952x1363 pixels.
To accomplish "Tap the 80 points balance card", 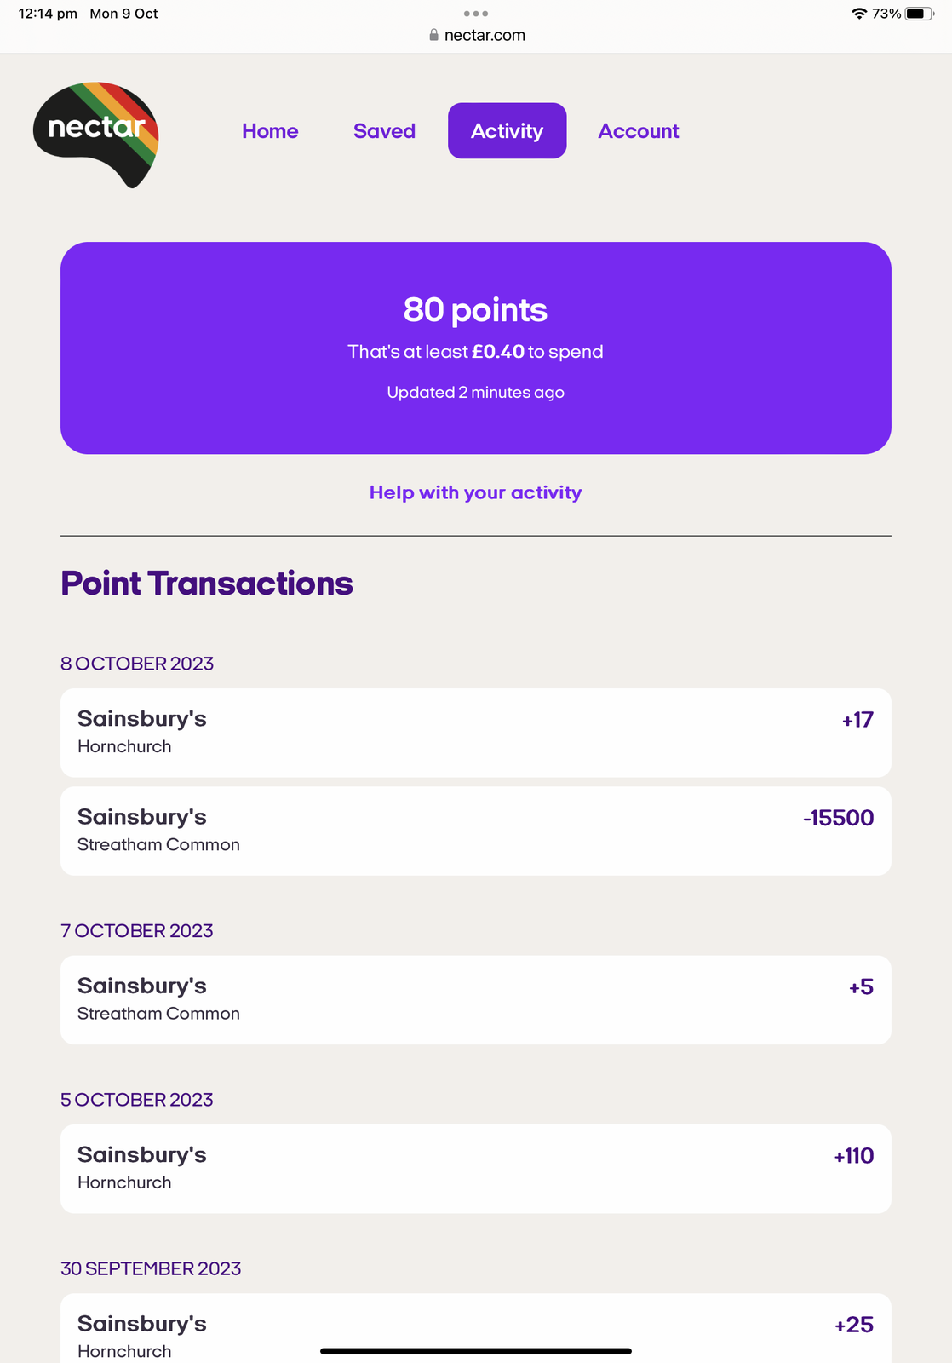I will click(475, 348).
